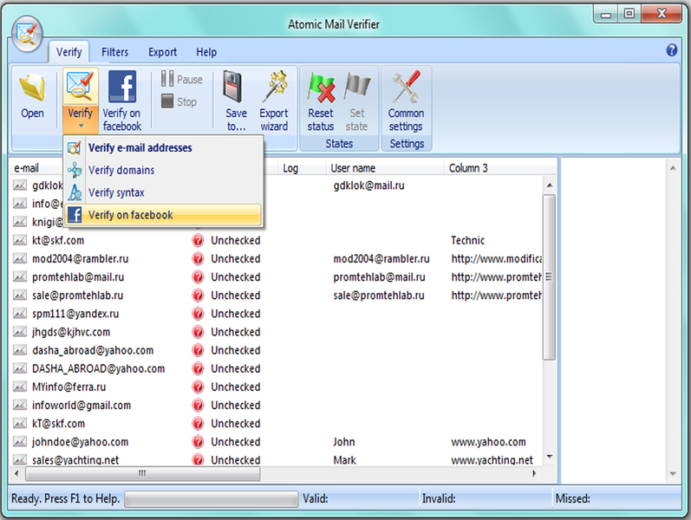Screen dimensions: 691x520
Task: Click the verification progress bar
Action: point(211,499)
